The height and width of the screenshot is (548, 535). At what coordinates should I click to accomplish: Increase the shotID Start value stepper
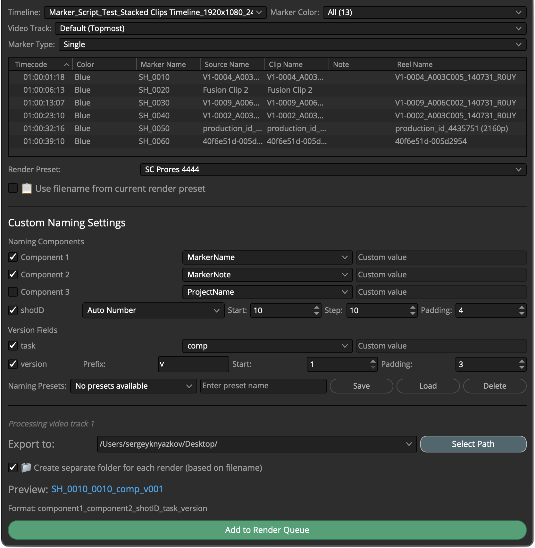(317, 307)
